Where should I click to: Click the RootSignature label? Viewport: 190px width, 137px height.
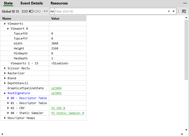click(x=19, y=93)
